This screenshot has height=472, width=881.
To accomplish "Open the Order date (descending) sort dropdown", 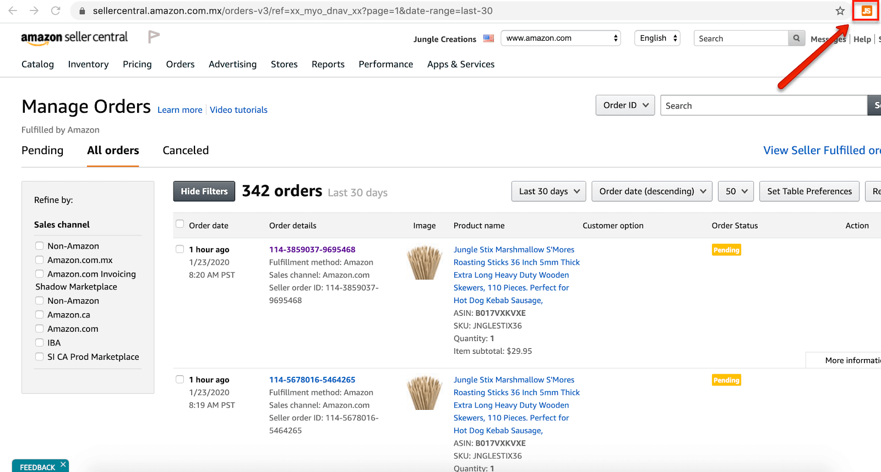I will (652, 191).
